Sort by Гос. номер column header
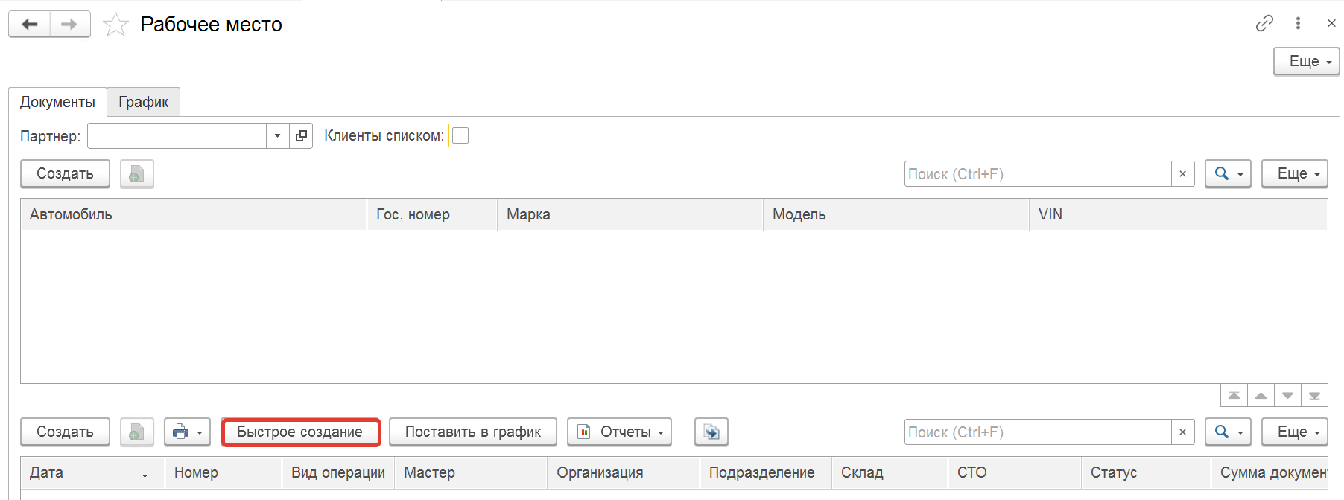Viewport: 1344px width, 500px height. [432, 214]
